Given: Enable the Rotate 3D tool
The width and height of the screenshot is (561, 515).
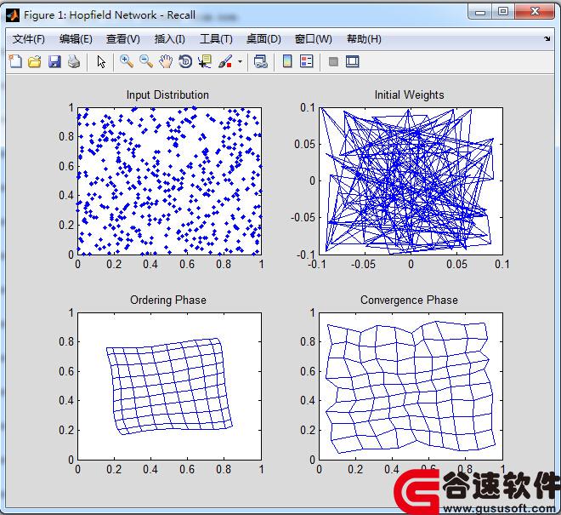Looking at the screenshot, I should [185, 61].
